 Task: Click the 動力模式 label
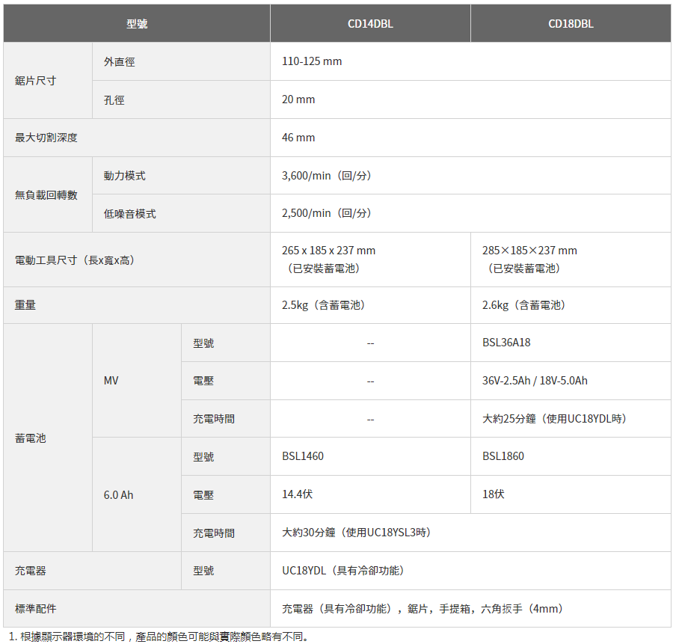pyautogui.click(x=124, y=176)
